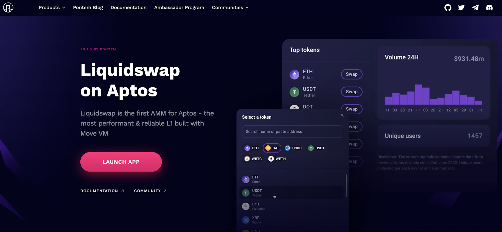Select the DAI quick token chip

272,148
